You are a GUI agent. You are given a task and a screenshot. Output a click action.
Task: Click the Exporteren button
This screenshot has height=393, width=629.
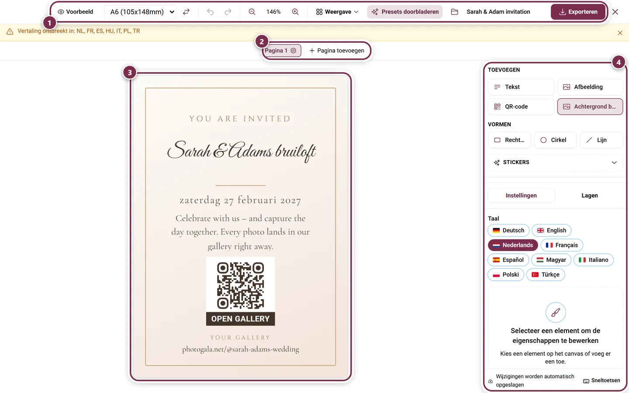(578, 12)
